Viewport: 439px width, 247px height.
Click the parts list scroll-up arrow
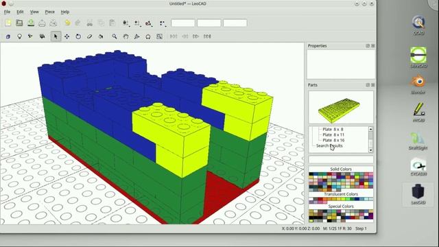pos(370,129)
